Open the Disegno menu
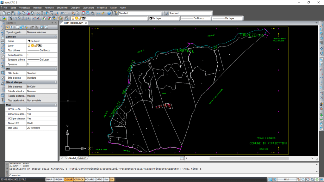The image size is (324, 182). (75, 7)
